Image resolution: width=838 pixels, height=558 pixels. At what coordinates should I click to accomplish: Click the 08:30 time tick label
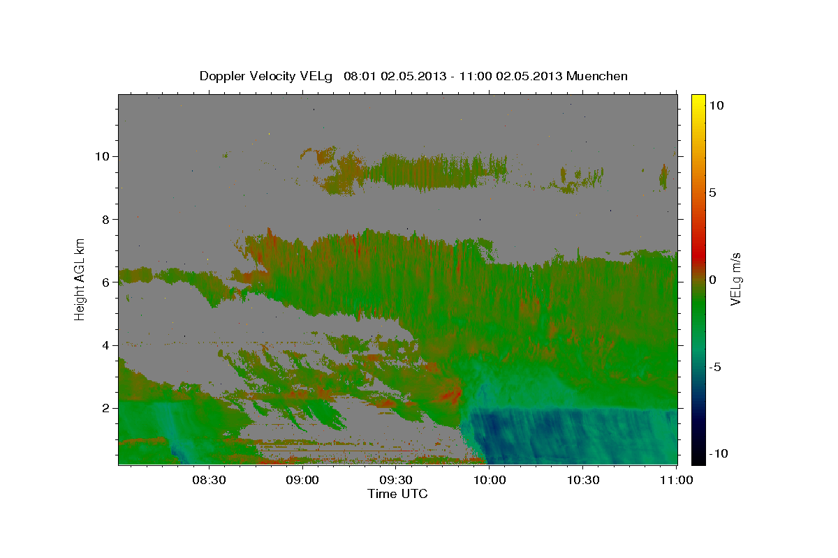(x=209, y=480)
